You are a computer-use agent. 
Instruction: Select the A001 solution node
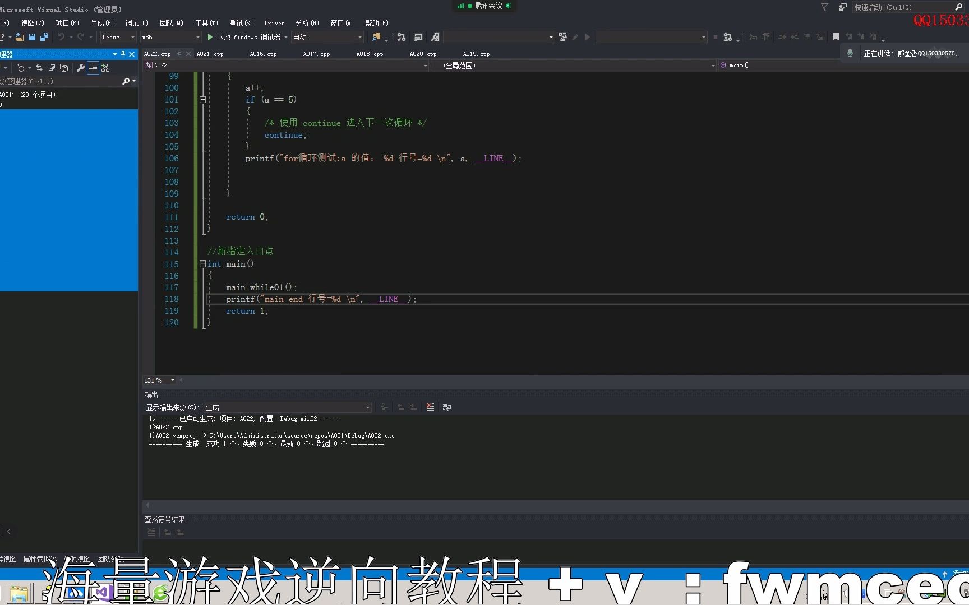tap(28, 95)
